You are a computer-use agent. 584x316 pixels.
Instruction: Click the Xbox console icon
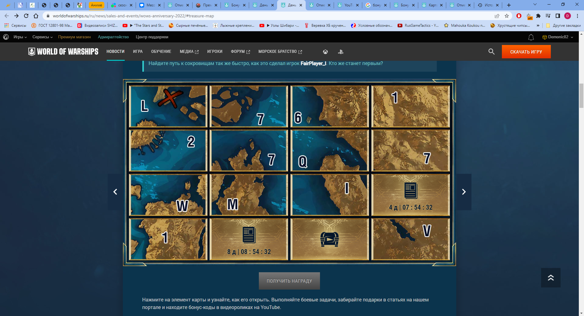(325, 52)
